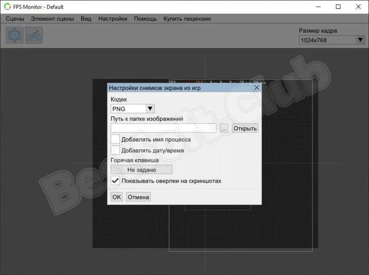Image resolution: width=369 pixels, height=275 pixels.
Task: Click the Открыть button
Action: tap(245, 128)
